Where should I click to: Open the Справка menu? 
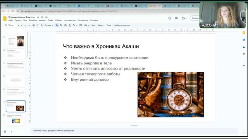94,20
